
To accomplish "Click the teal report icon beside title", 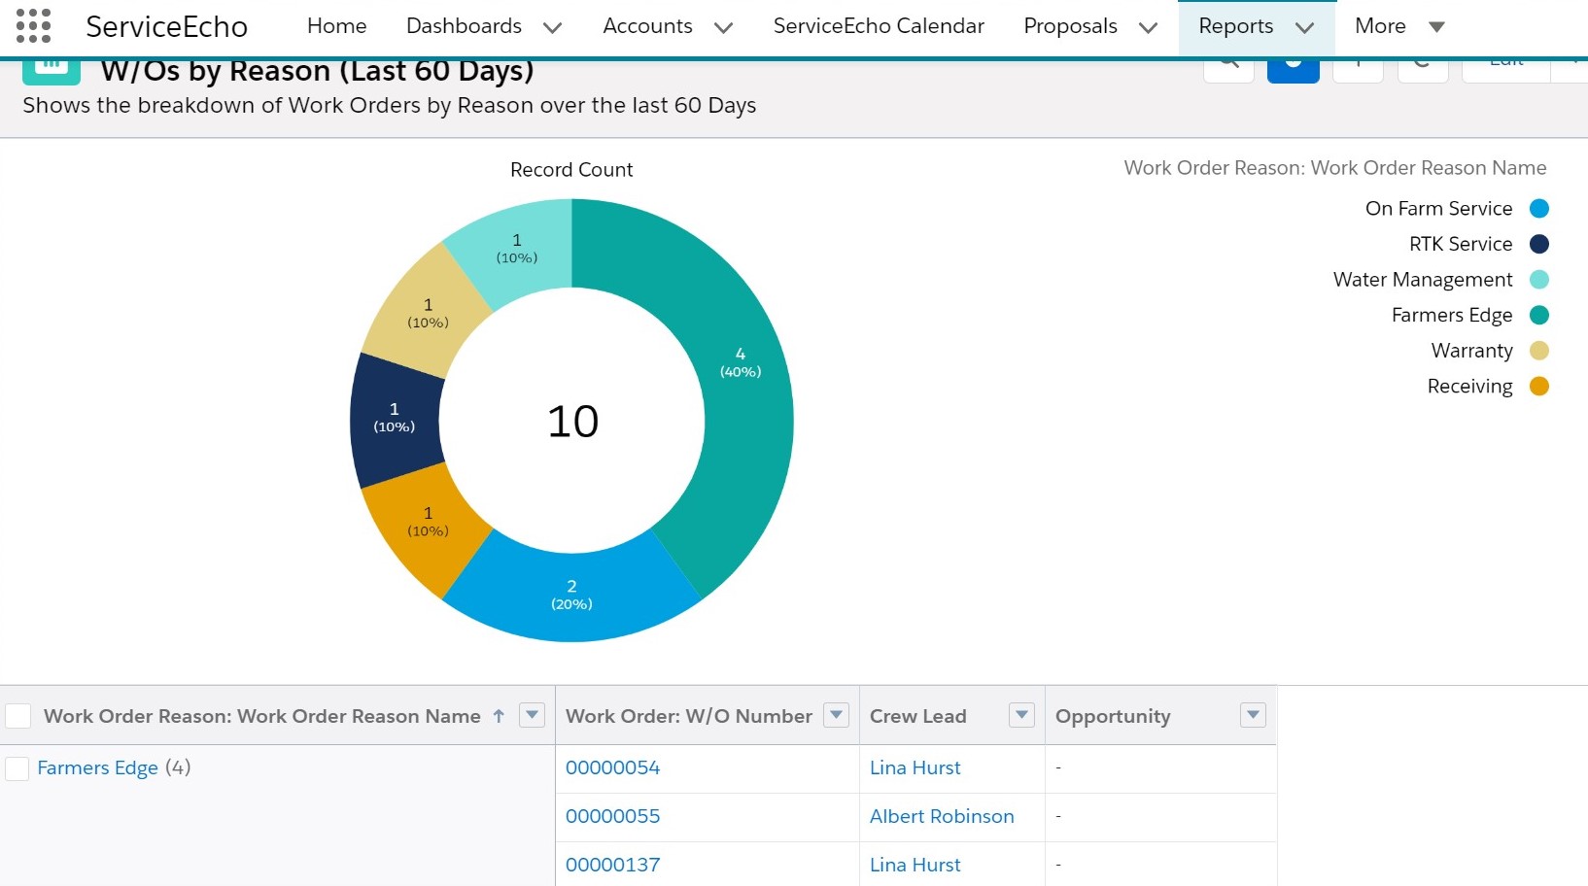I will 51,68.
